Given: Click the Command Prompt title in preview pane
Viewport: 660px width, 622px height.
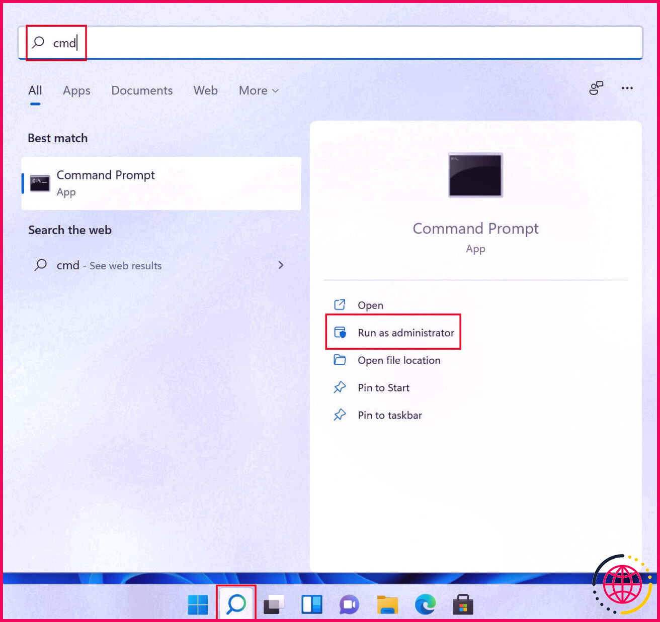Looking at the screenshot, I should click(475, 229).
